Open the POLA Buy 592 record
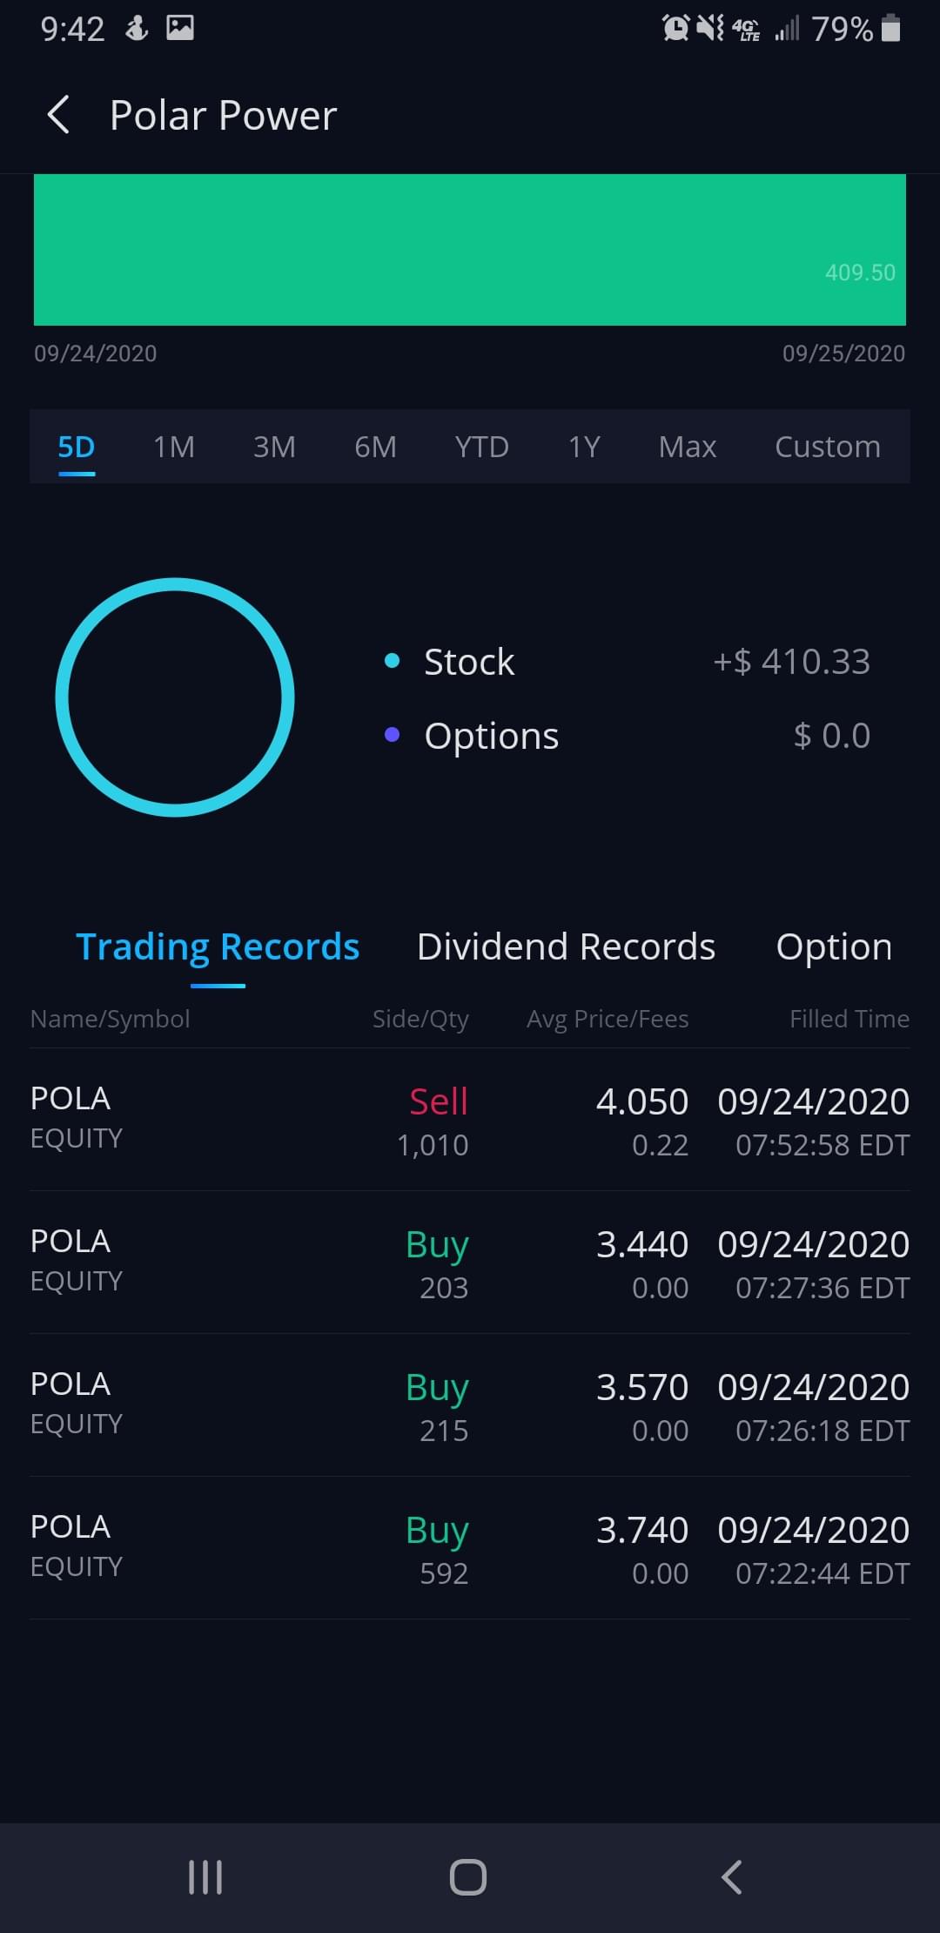This screenshot has width=940, height=1933. coord(470,1548)
